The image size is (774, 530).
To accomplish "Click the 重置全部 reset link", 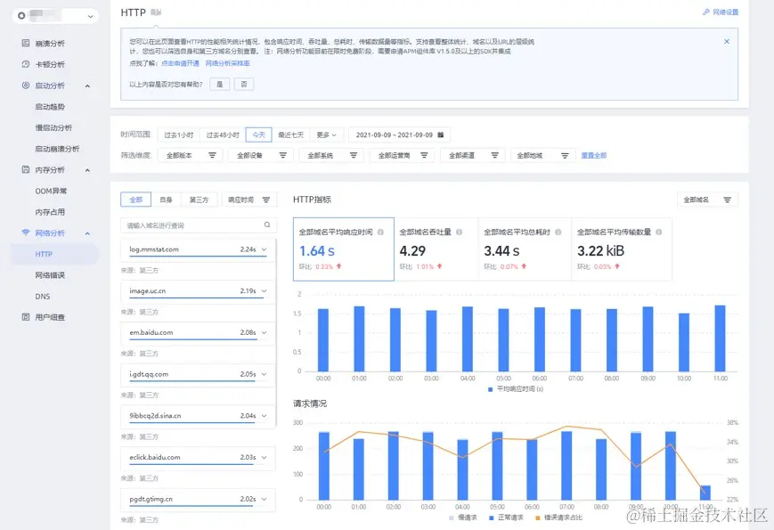I will coord(594,156).
